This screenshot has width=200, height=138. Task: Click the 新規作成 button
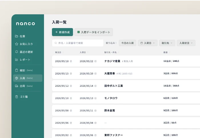[62, 32]
